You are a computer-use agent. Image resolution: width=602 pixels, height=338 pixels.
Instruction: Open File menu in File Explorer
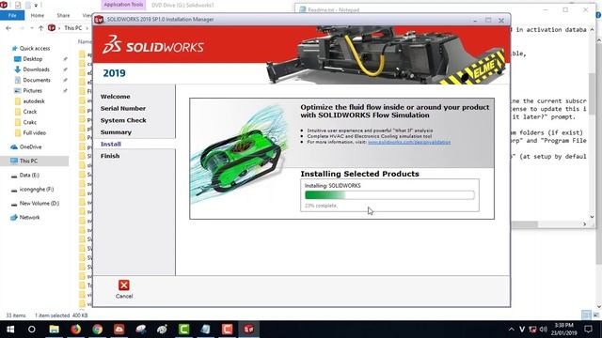click(12, 15)
